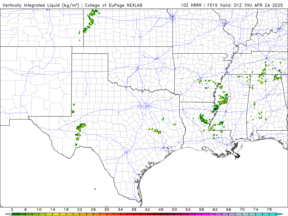The height and width of the screenshot is (216, 288).
Task: Click the colorbar label '58'
Action: pyautogui.click(x=202, y=210)
